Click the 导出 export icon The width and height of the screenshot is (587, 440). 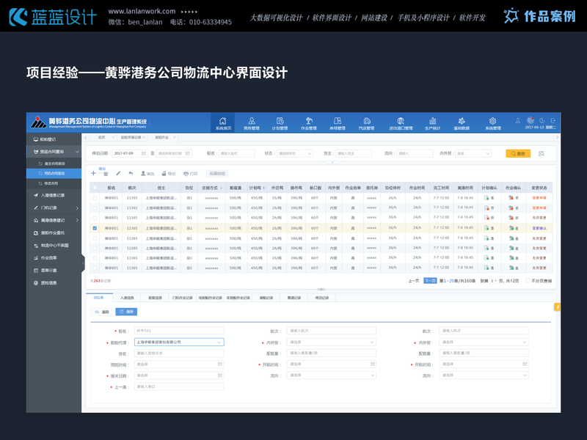tap(166, 173)
